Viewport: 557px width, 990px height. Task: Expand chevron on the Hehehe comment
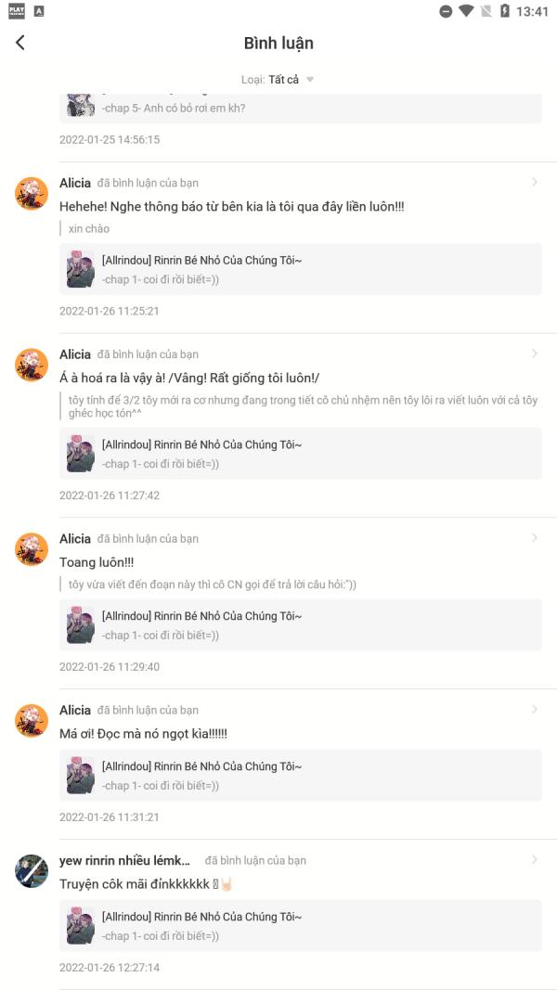tap(534, 183)
